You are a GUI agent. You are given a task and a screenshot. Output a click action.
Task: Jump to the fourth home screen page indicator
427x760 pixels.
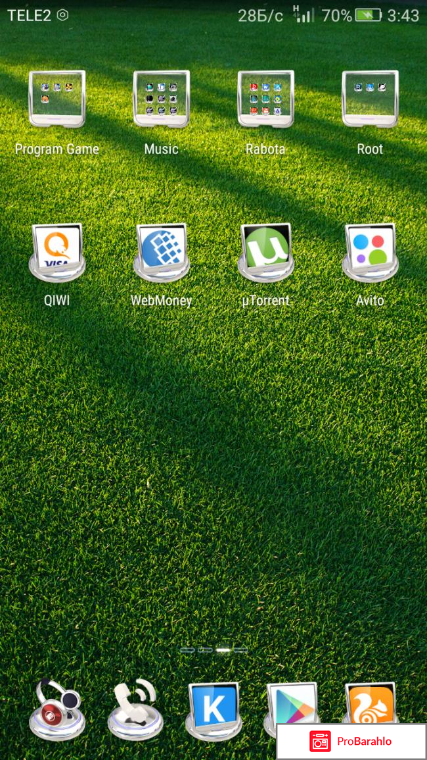[x=241, y=649]
